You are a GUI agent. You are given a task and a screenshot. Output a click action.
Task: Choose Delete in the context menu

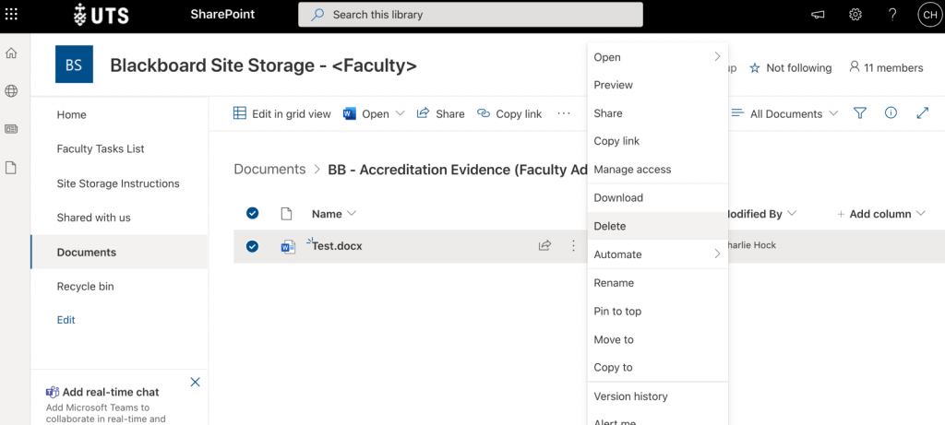point(657,226)
